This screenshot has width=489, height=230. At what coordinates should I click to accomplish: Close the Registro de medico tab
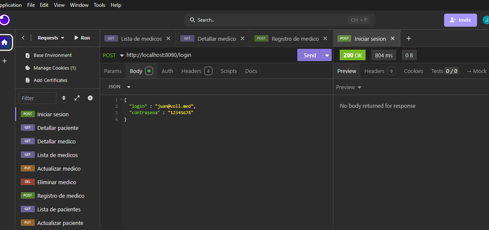(325, 39)
